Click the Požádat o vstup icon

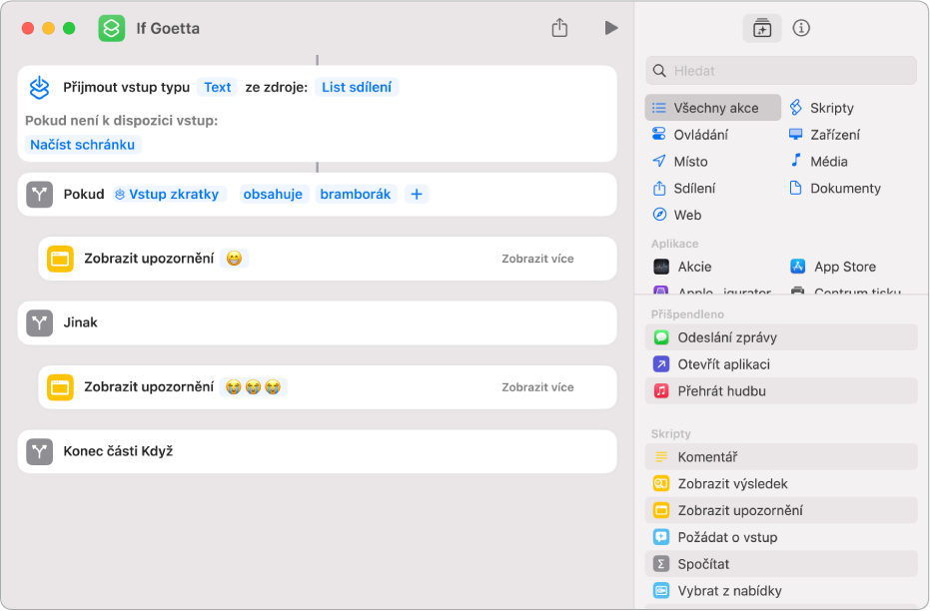pos(660,537)
